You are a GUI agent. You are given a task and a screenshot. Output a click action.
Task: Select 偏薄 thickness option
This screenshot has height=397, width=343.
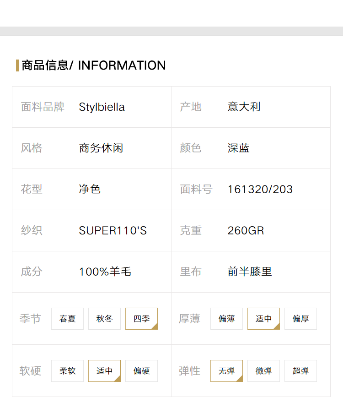point(226,319)
